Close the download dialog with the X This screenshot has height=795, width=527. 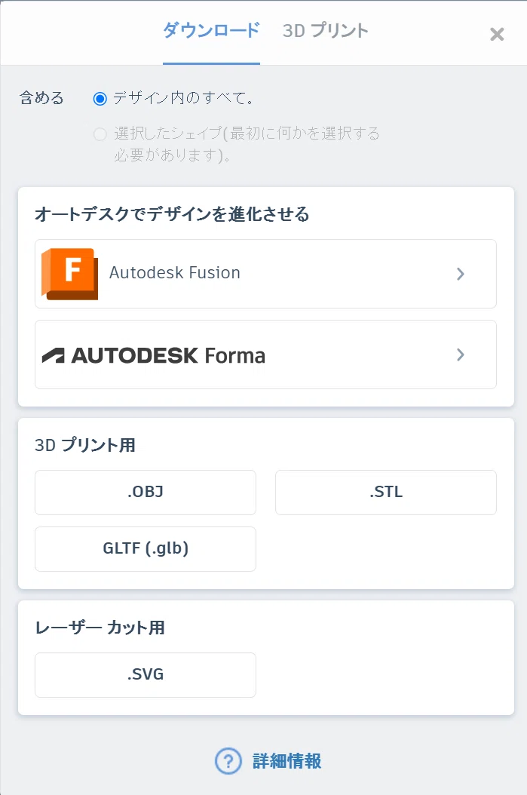point(497,34)
